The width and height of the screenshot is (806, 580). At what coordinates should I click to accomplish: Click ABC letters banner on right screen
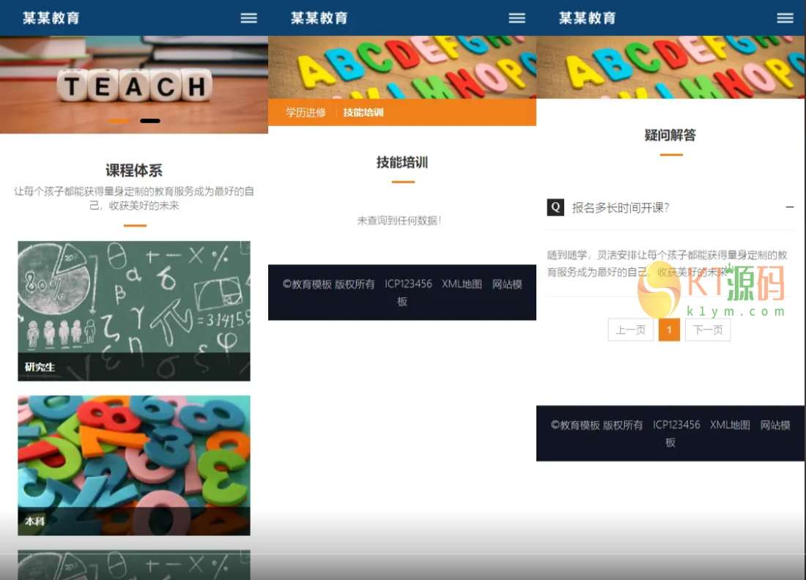(x=670, y=67)
